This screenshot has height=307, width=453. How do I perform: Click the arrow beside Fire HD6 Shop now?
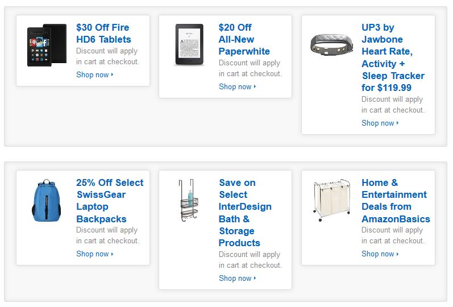(x=113, y=74)
